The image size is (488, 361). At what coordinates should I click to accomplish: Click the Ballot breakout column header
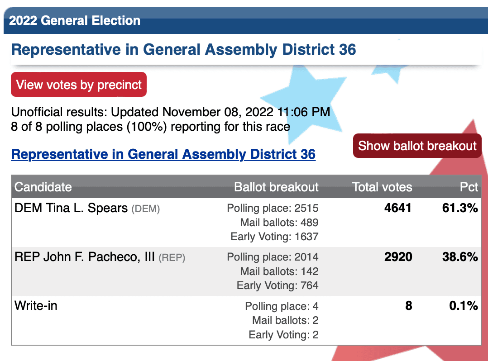pyautogui.click(x=276, y=187)
